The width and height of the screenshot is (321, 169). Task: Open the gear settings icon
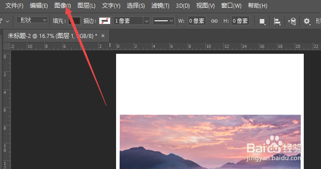coord(306,21)
